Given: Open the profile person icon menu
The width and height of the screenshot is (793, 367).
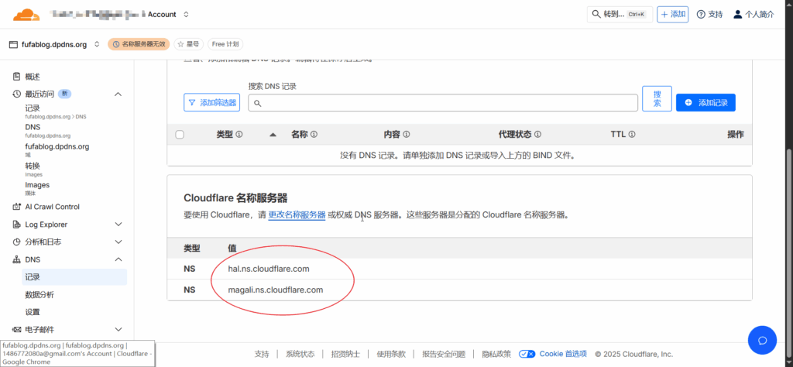Looking at the screenshot, I should [x=737, y=15].
